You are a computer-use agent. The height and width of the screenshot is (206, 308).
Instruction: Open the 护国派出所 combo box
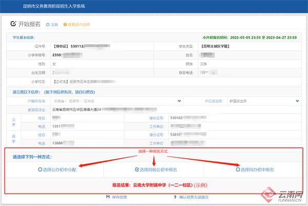coord(264,101)
